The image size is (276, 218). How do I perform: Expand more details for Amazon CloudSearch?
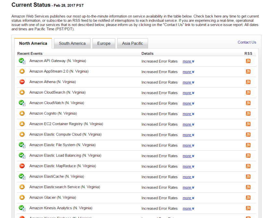188,93
